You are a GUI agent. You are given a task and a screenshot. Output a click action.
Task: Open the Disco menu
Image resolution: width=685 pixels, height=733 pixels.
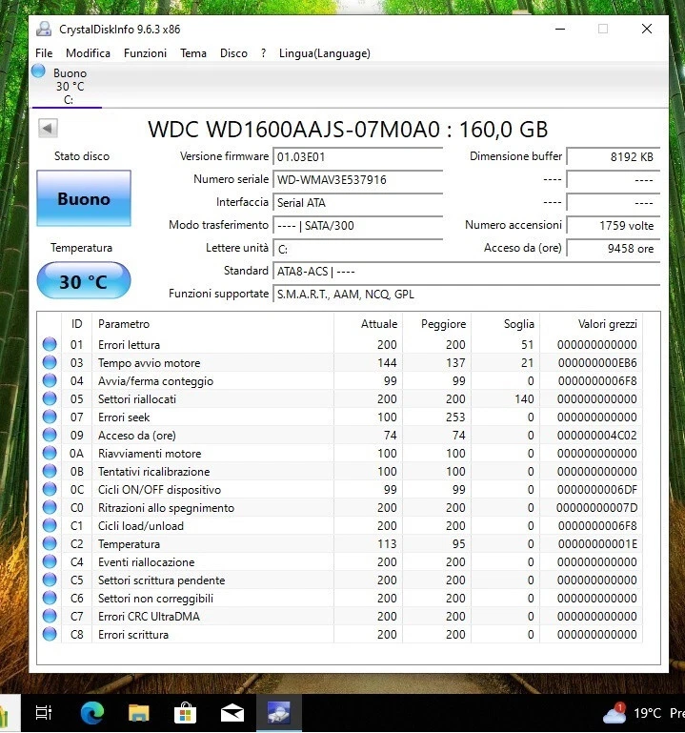233,53
